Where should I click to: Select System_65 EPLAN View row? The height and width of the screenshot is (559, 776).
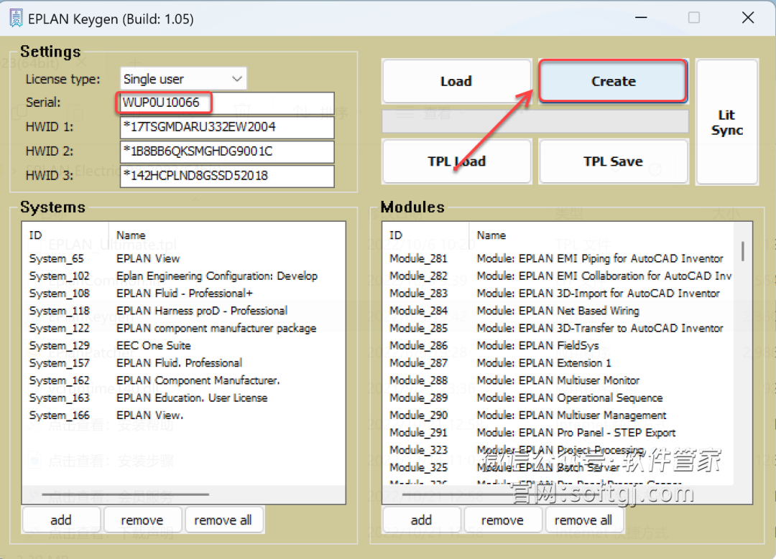(183, 258)
